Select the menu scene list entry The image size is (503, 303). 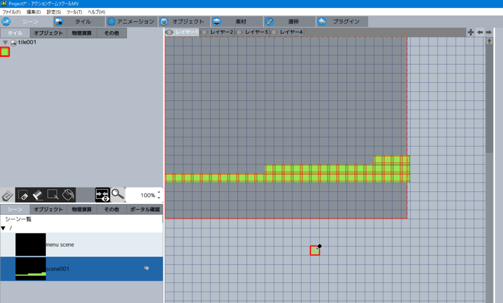tap(82, 244)
